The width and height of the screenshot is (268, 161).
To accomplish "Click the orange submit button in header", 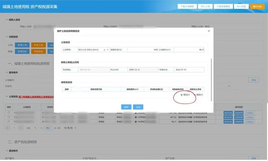I will [257, 7].
